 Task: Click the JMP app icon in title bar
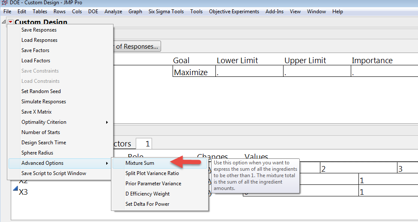coord(4,3)
